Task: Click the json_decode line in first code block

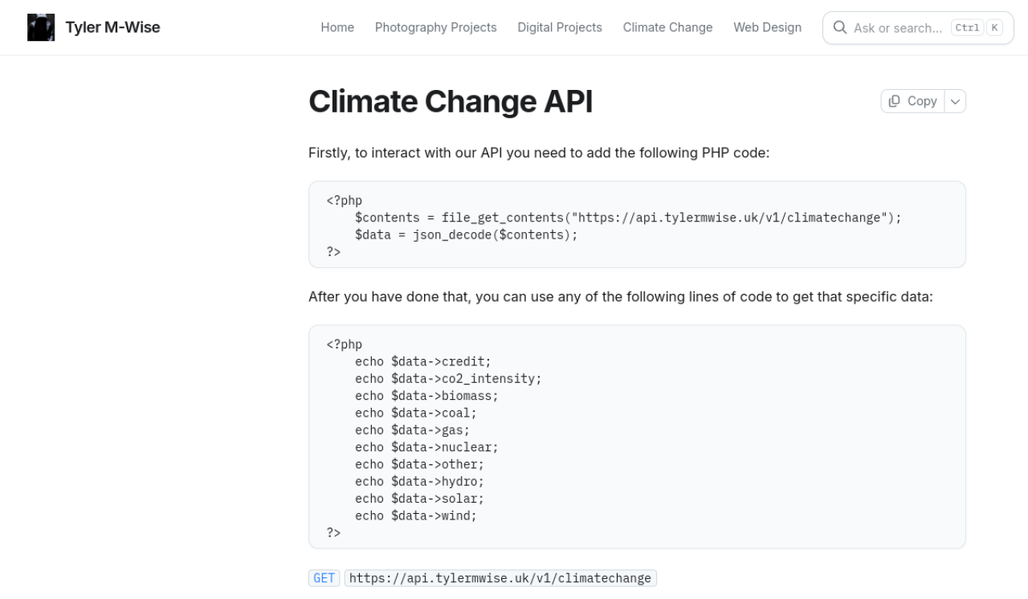Action: pyautogui.click(x=466, y=234)
